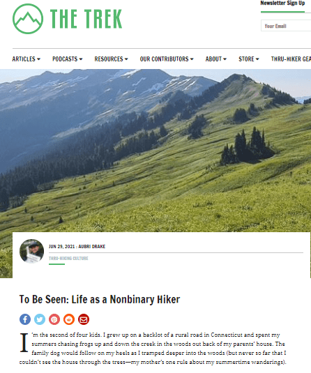Screen dimensions: 311x373
Task: Click The Trek mountain logo icon
Action: pos(28,19)
